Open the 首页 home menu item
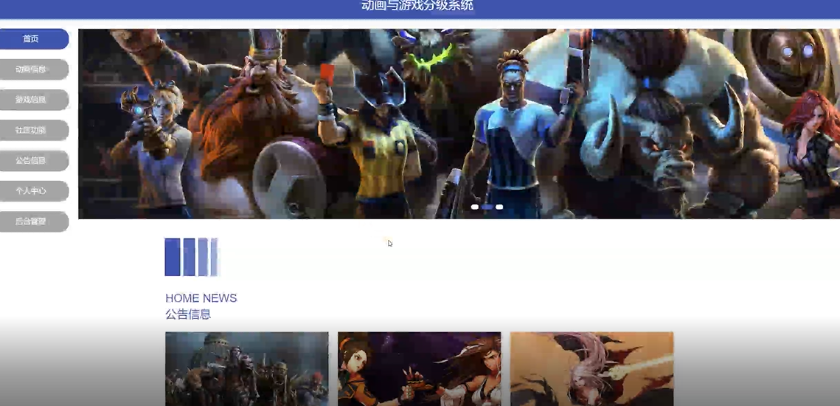This screenshot has width=840, height=406. click(x=33, y=38)
